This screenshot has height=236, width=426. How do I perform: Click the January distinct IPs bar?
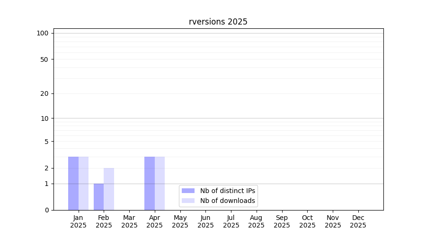click(73, 183)
